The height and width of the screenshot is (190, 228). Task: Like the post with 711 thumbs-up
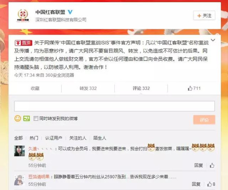click(x=194, y=88)
